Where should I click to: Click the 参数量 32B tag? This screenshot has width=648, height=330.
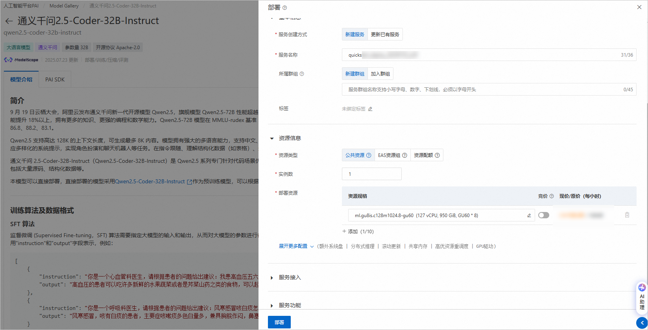(77, 48)
